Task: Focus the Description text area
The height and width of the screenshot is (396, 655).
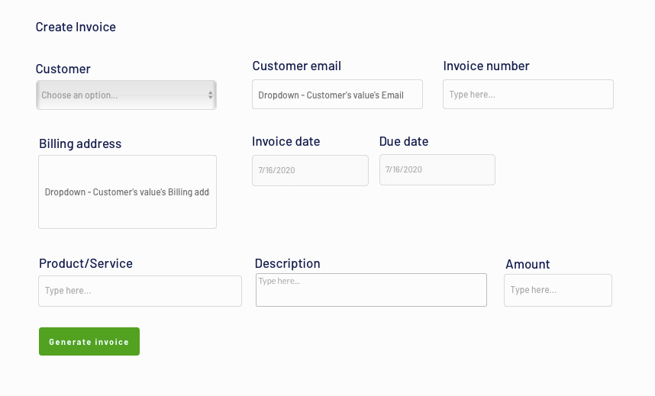Action: point(371,290)
